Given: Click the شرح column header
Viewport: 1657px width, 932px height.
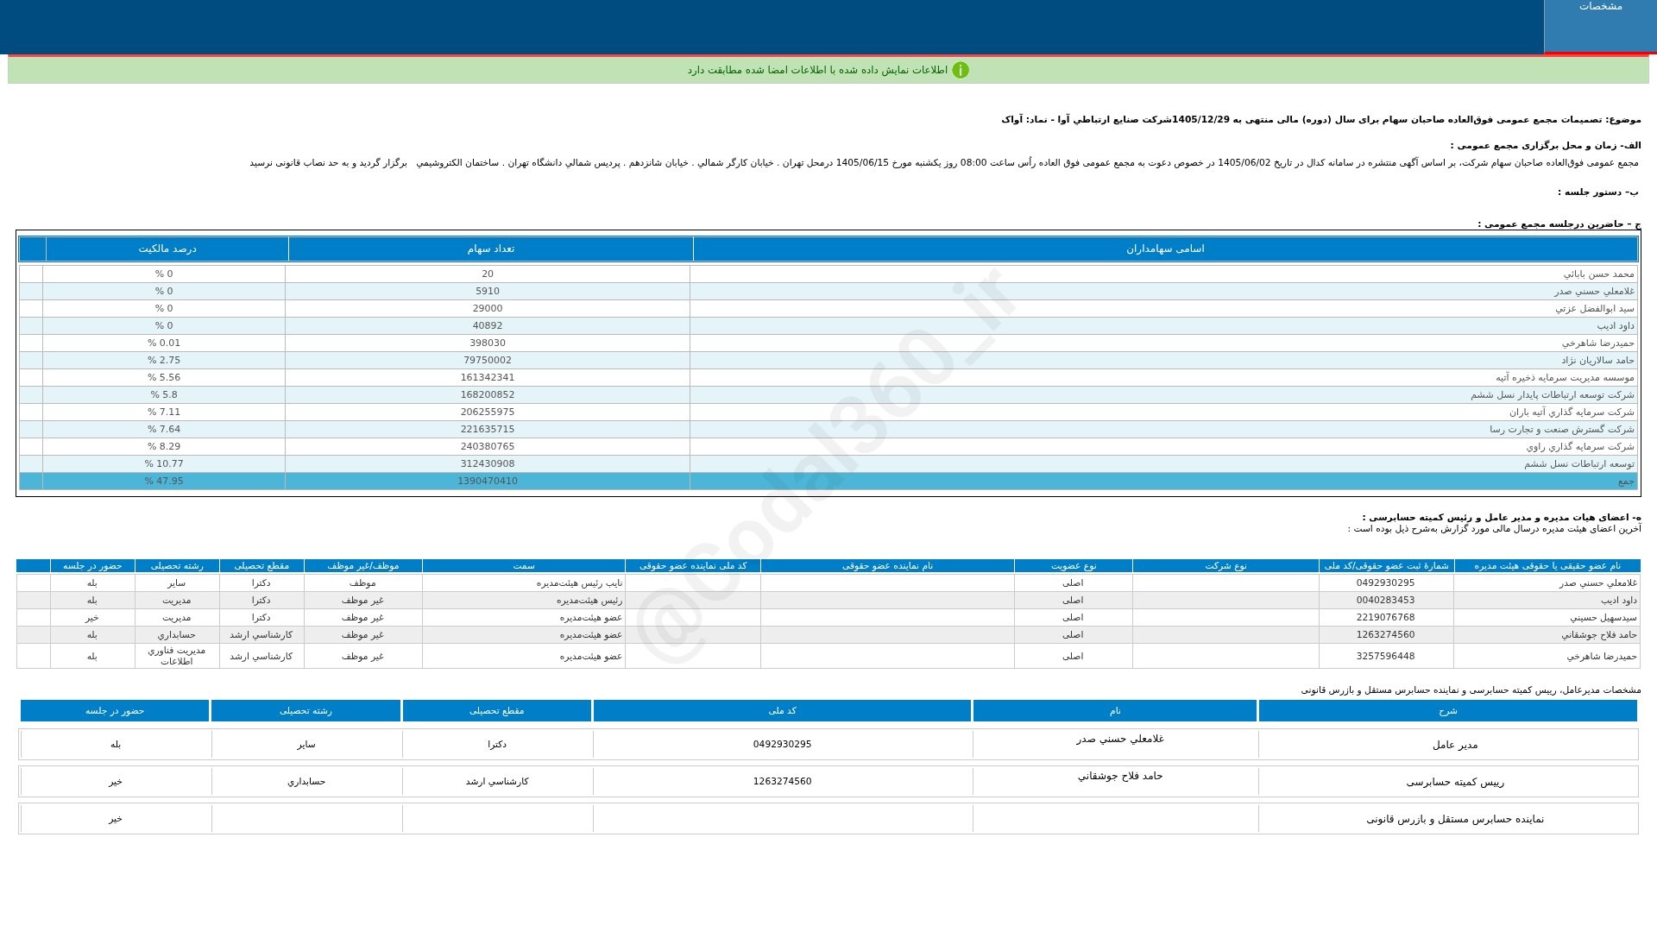Looking at the screenshot, I should click(x=1447, y=710).
